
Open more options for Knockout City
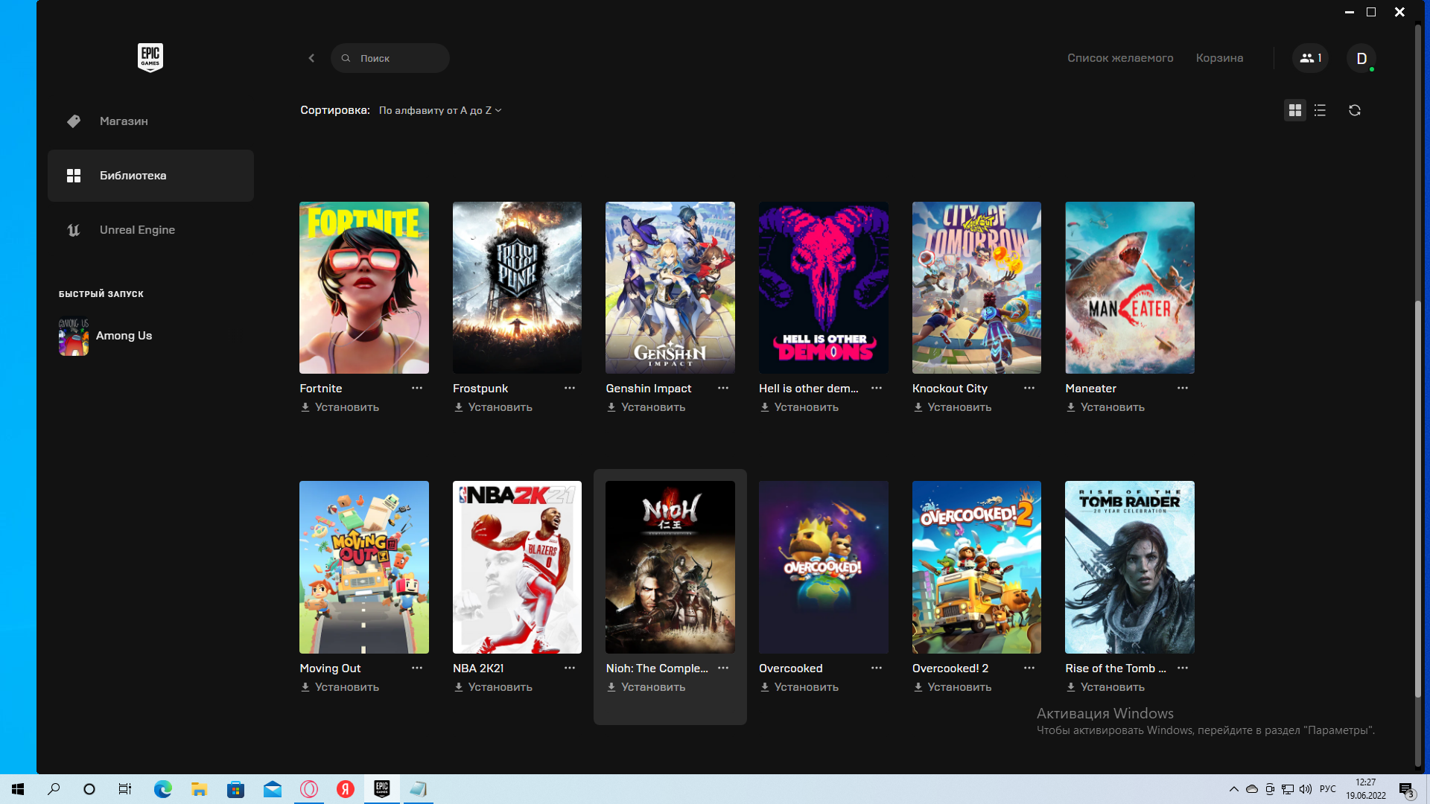1029,388
